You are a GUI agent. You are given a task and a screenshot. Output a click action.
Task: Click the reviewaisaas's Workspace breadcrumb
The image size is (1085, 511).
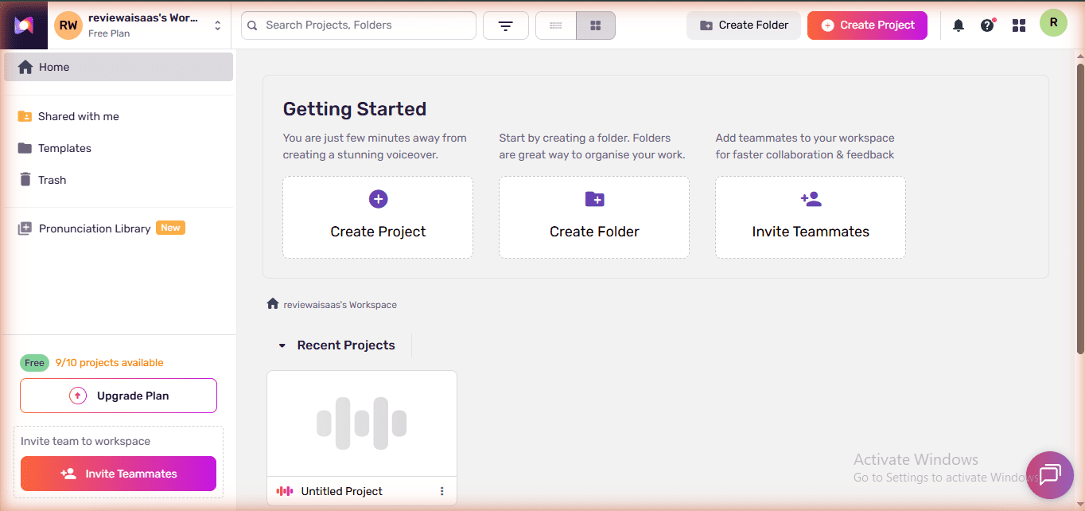click(340, 305)
